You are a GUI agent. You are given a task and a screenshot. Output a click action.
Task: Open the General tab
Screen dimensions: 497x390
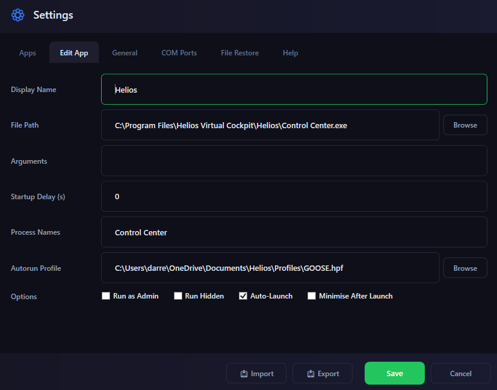click(125, 53)
